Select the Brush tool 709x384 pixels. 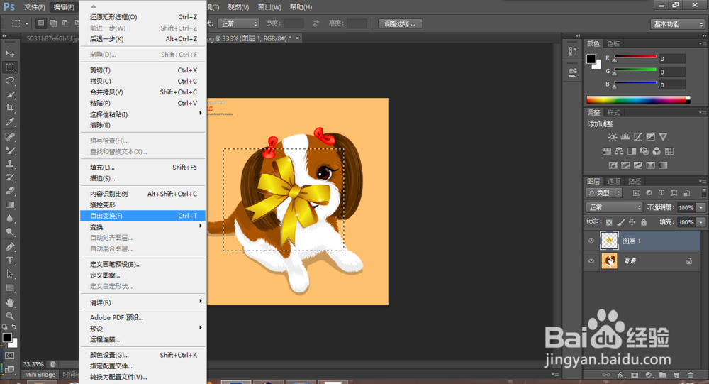coord(10,150)
